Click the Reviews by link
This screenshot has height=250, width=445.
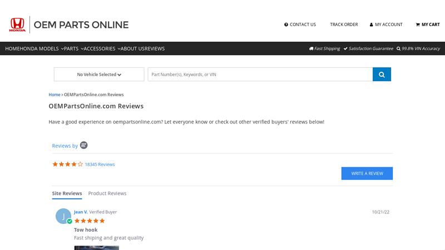pos(65,146)
